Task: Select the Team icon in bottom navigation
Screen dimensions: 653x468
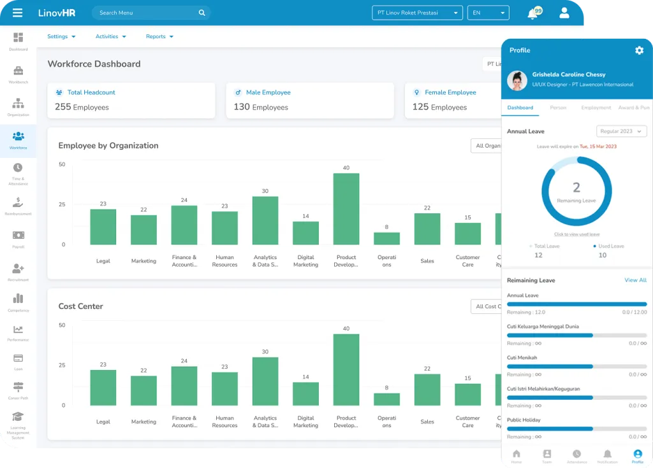Action: click(x=547, y=455)
